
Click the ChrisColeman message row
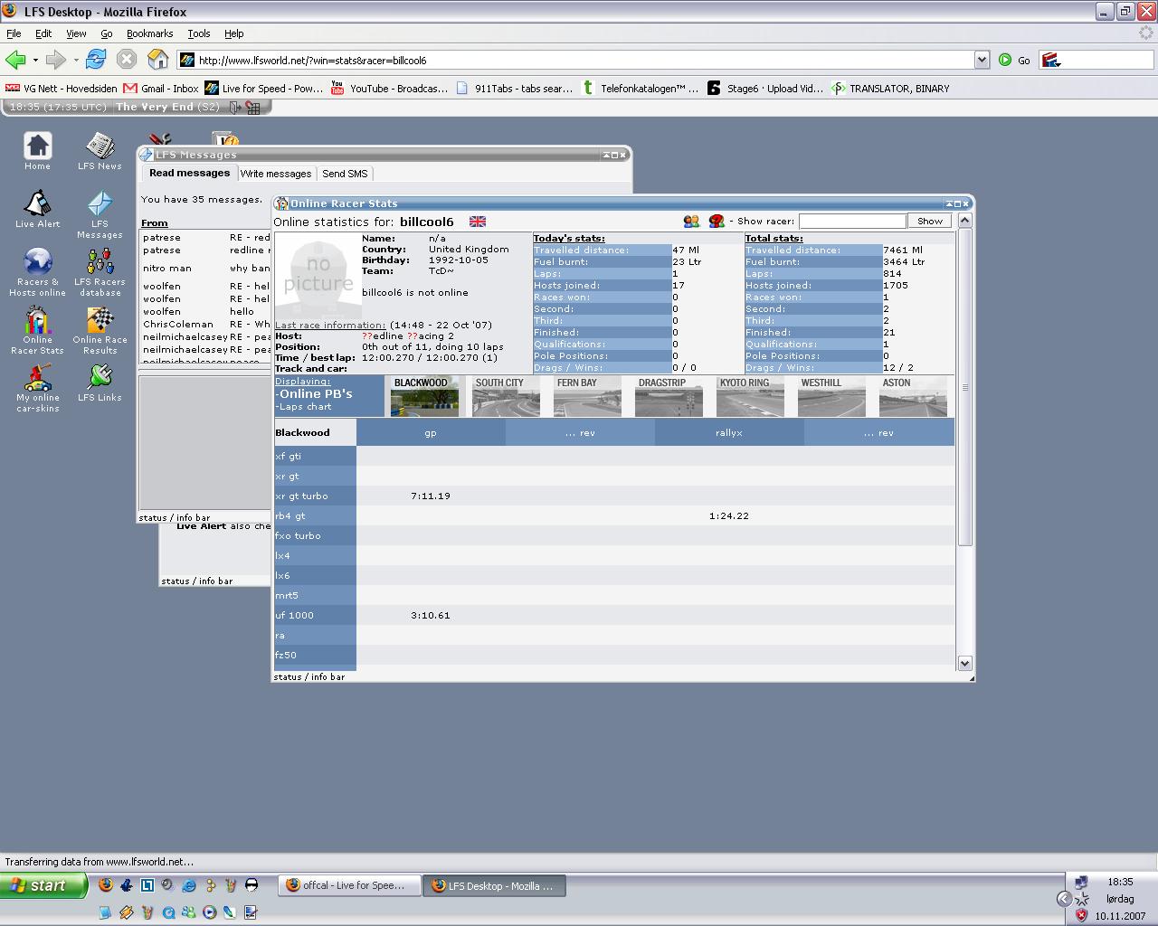(x=205, y=324)
